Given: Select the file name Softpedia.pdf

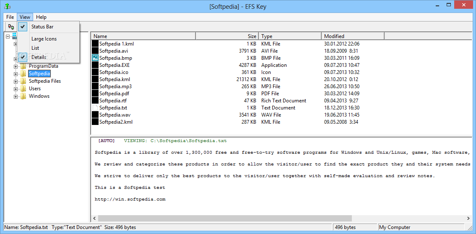Looking at the screenshot, I should (113, 94).
